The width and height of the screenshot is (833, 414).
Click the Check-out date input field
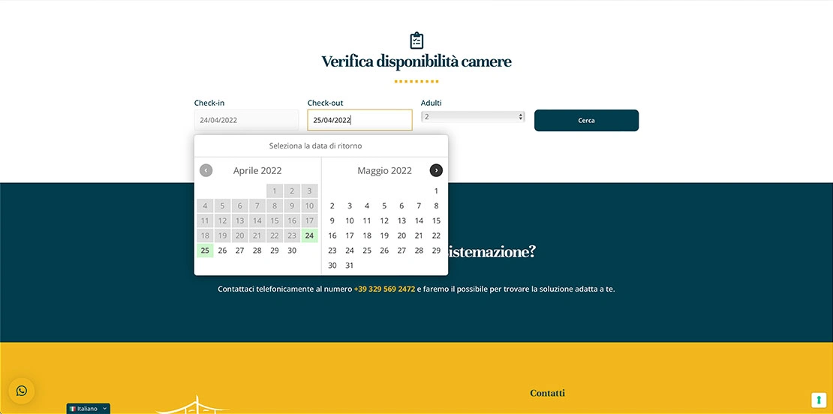click(359, 120)
